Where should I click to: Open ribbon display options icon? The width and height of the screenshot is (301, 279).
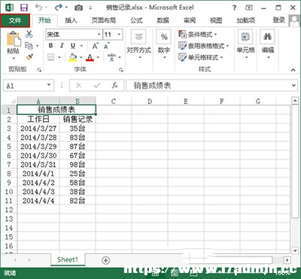pyautogui.click(x=249, y=8)
